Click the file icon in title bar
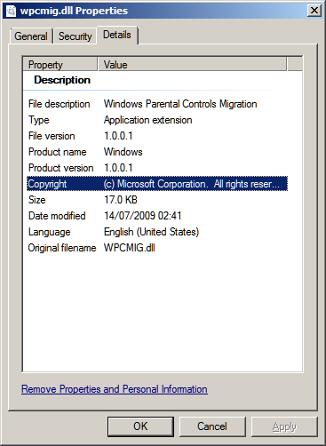The height and width of the screenshot is (446, 326). tap(12, 11)
